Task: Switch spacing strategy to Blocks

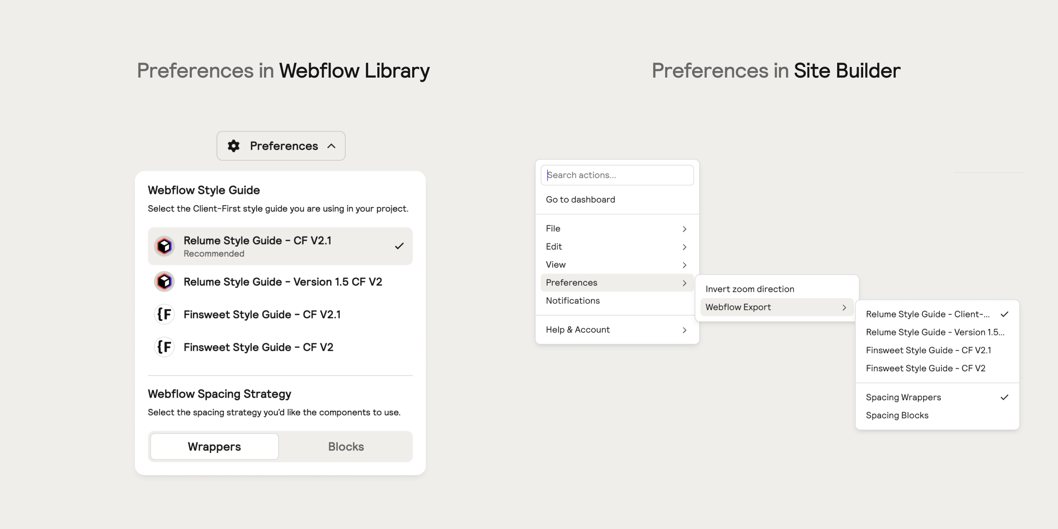Action: [346, 447]
